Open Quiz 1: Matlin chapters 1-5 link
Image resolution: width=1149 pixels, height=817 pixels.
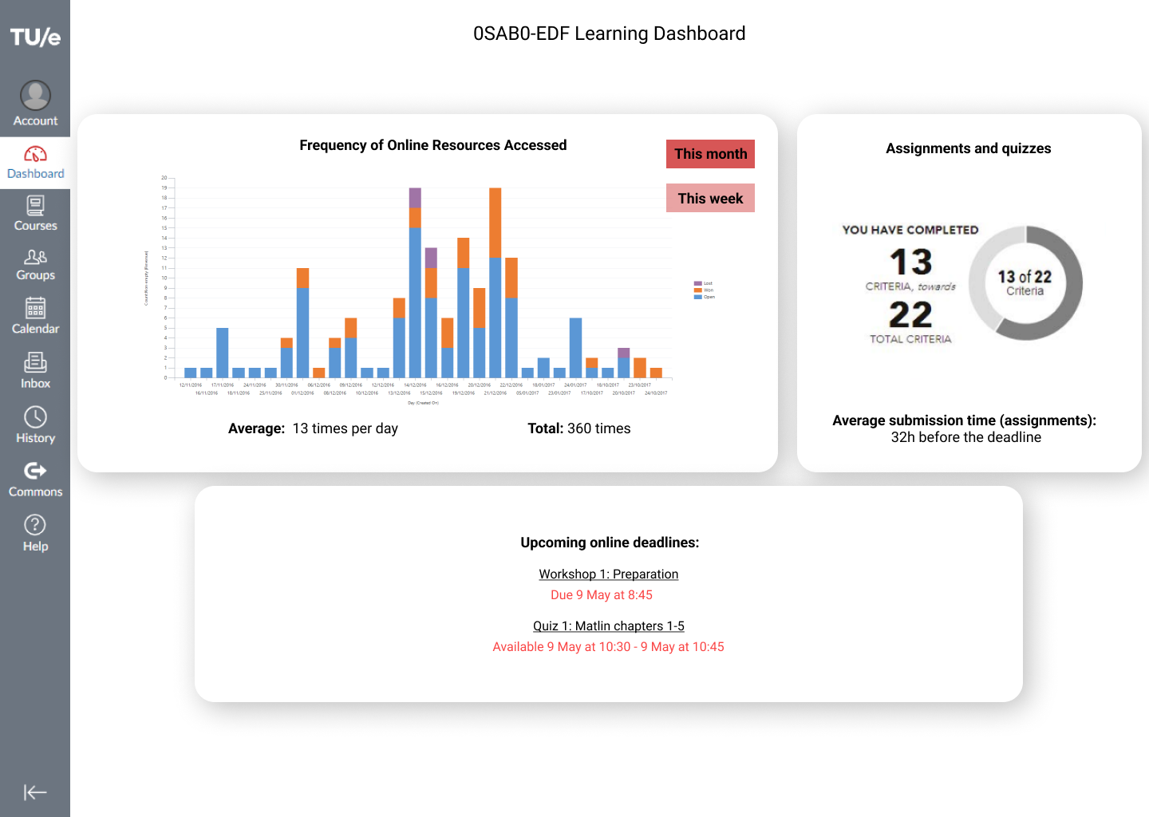[608, 626]
